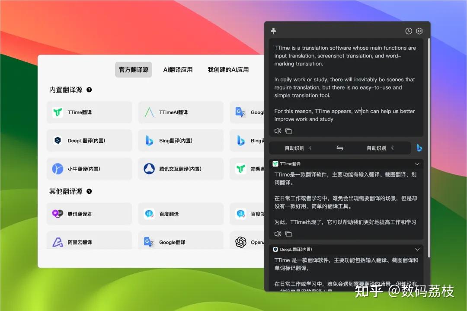Click Google翻译 icon in other sources

[149, 242]
